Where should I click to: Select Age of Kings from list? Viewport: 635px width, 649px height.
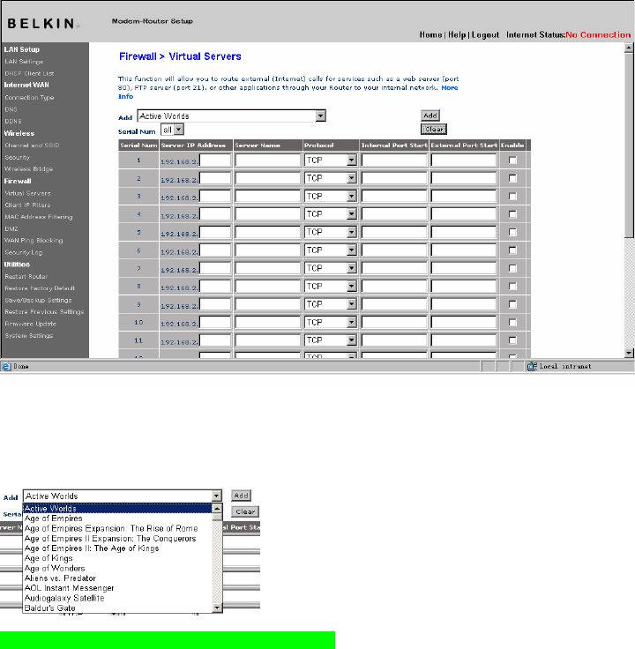point(117,558)
